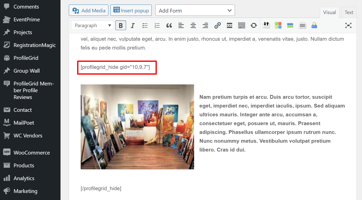
Task: Click the Comments speech bubble icon
Action: [7, 7]
